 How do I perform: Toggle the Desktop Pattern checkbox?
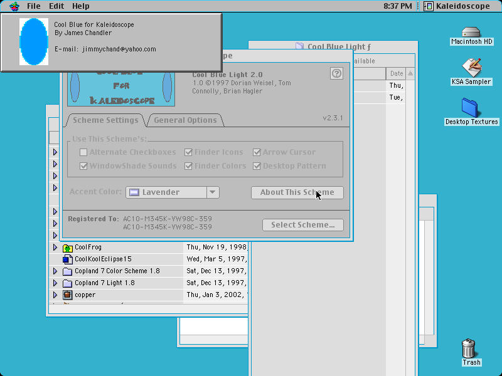[x=257, y=166]
